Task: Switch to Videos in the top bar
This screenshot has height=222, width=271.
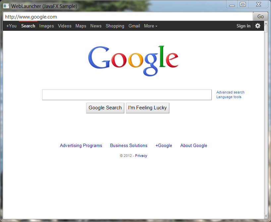Action: coord(65,26)
